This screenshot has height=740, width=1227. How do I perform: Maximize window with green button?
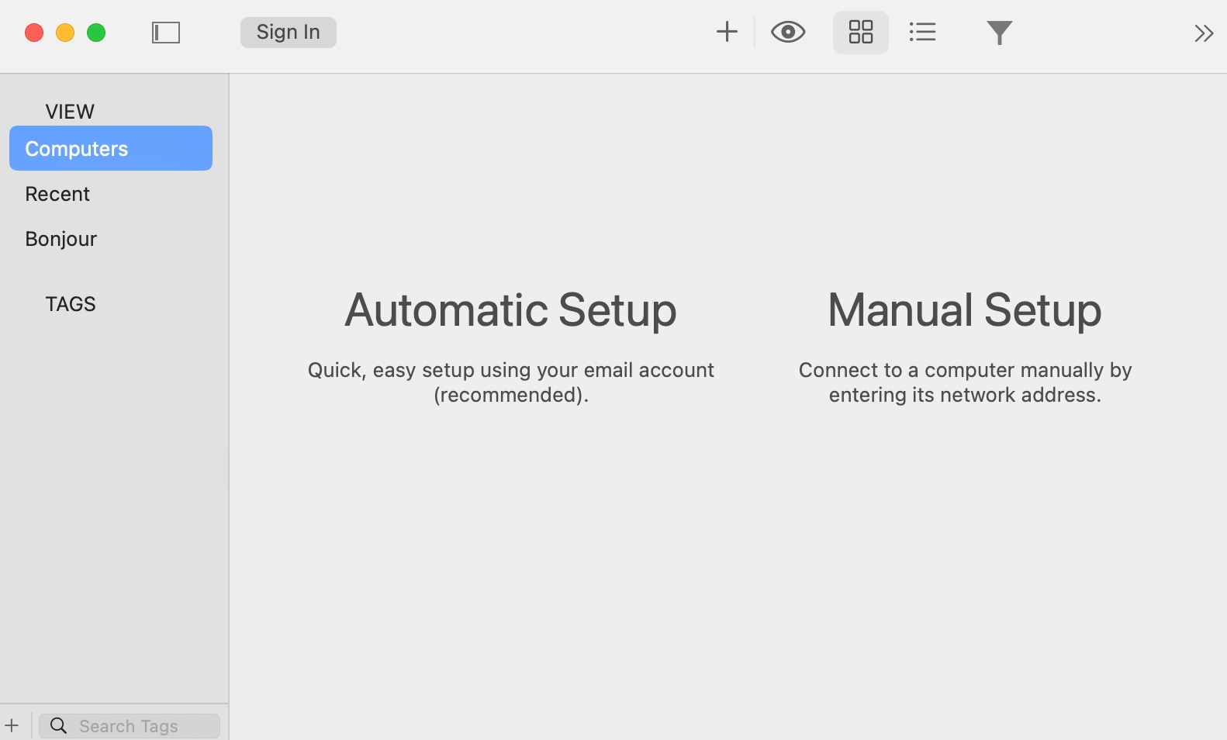[x=96, y=33]
